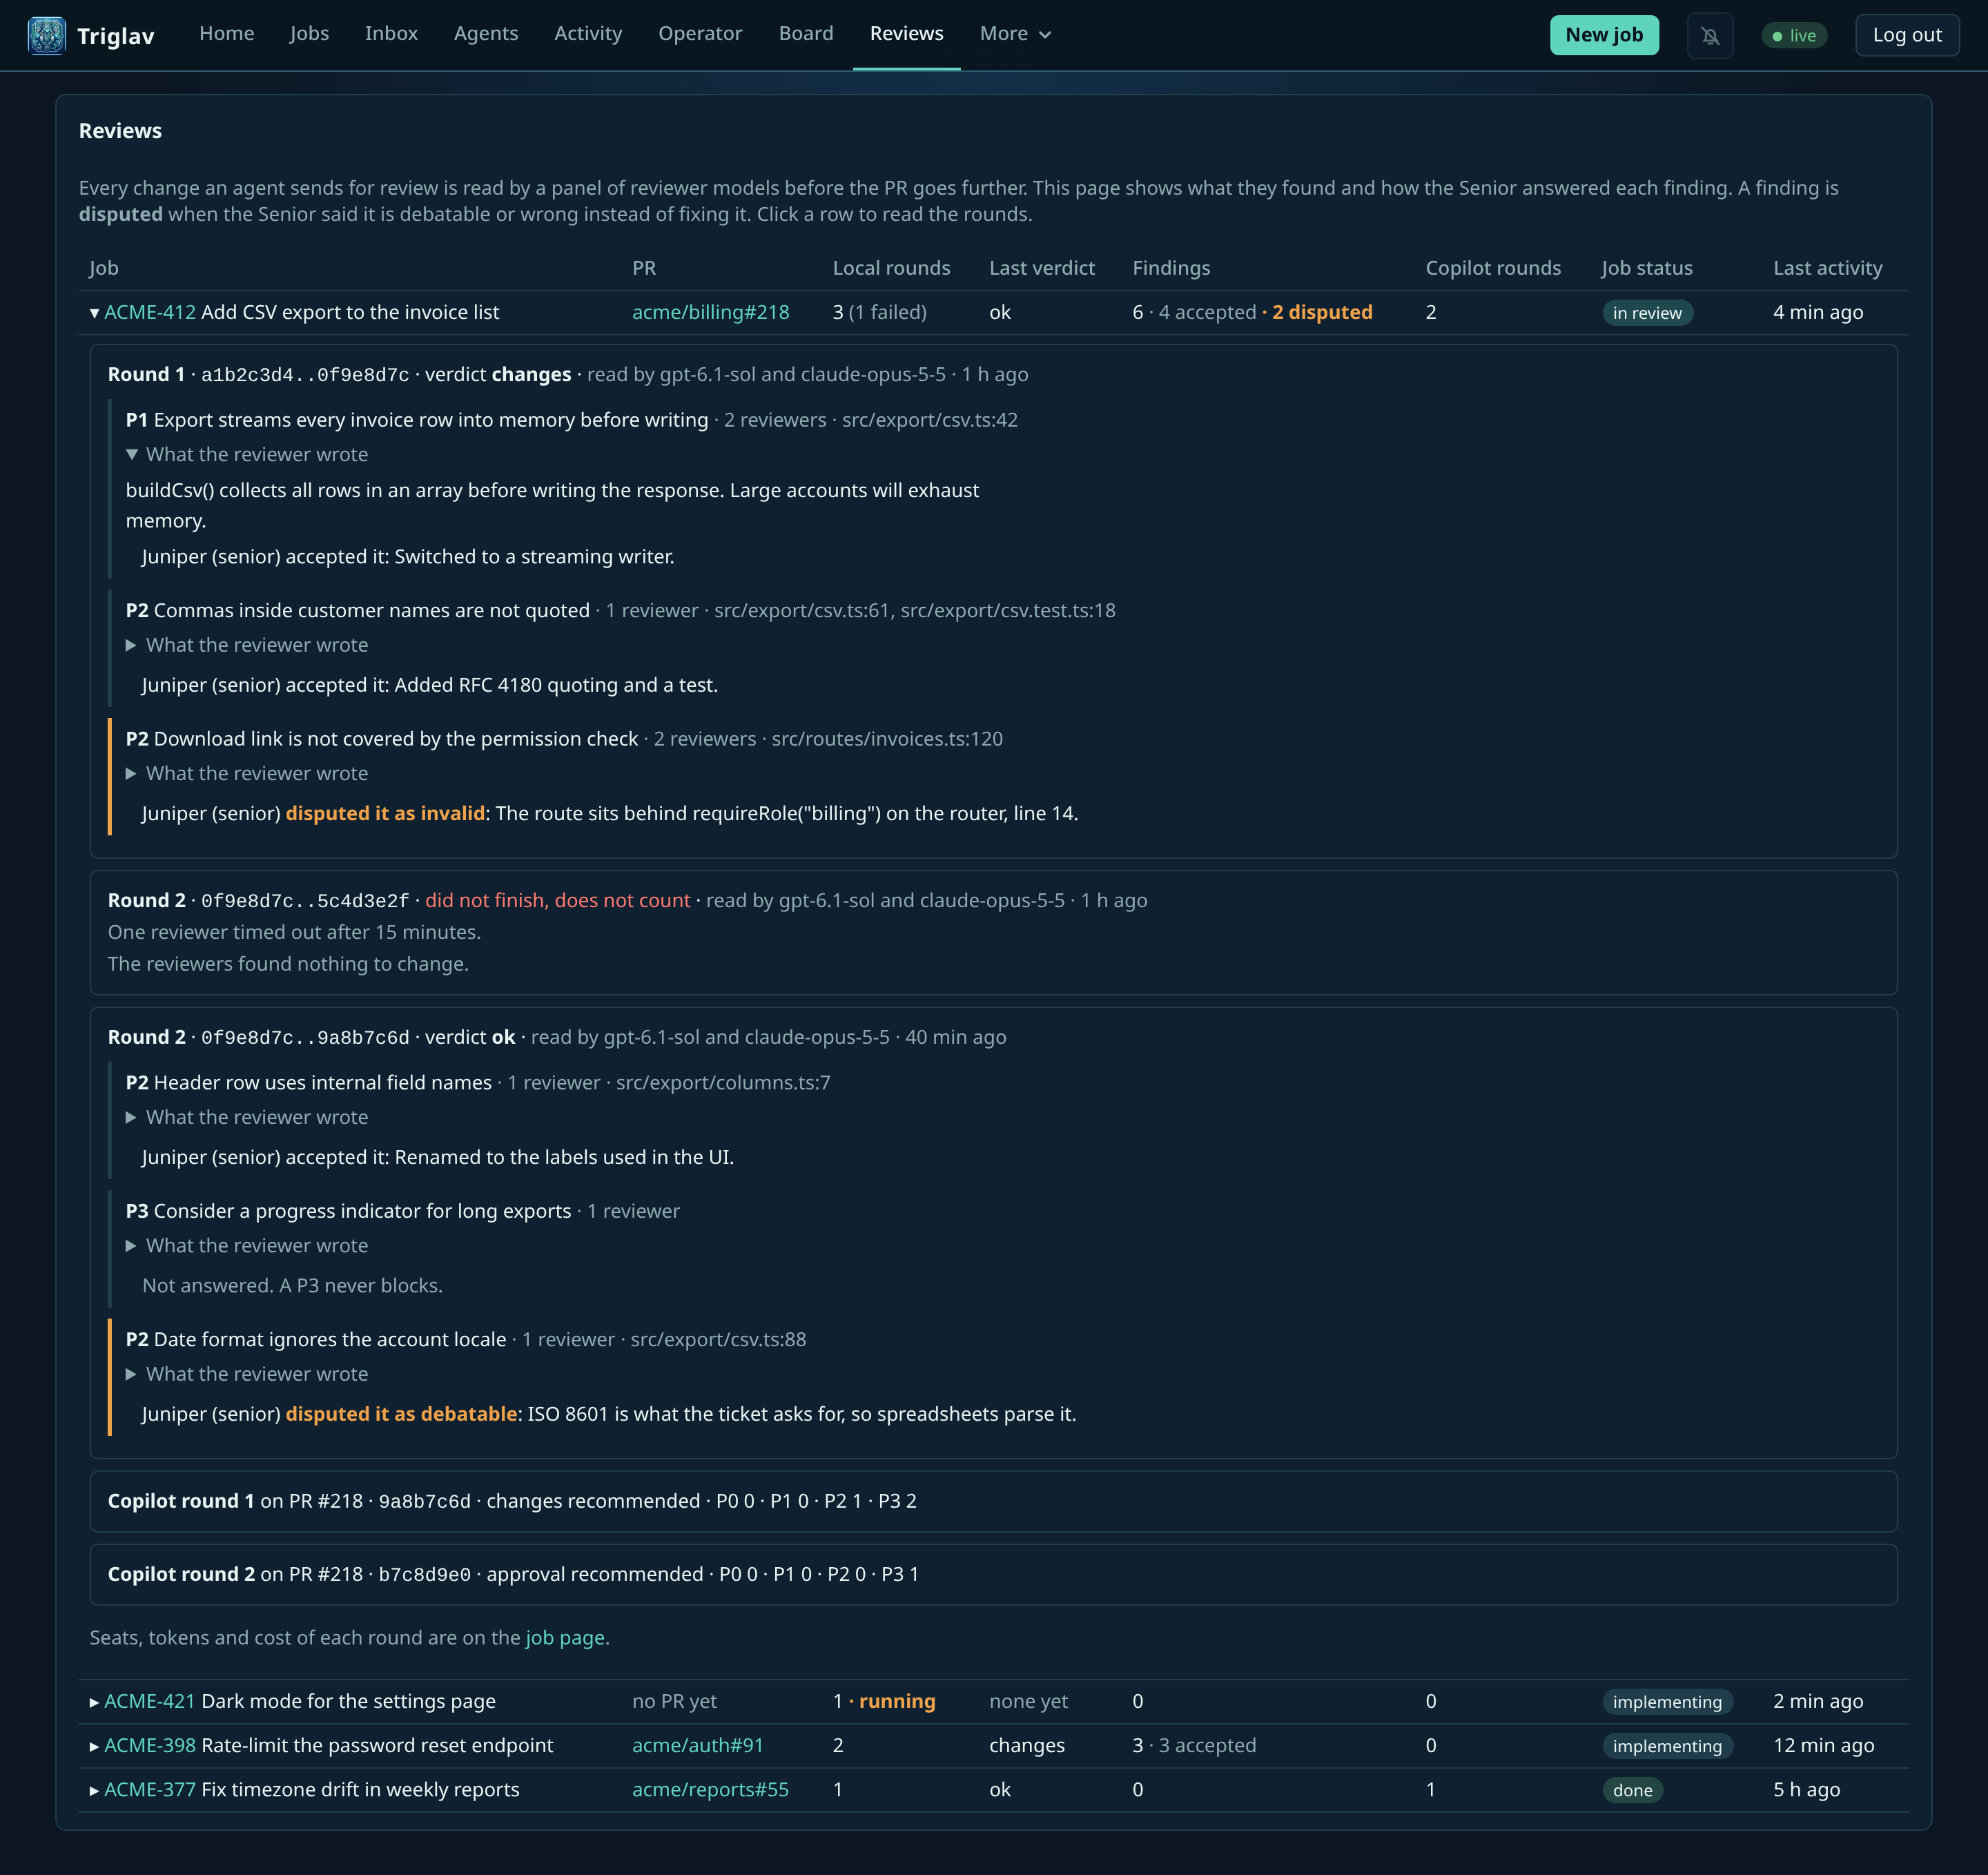Click the Copilot round 2 entry
The height and width of the screenshot is (1875, 1988).
[993, 1574]
